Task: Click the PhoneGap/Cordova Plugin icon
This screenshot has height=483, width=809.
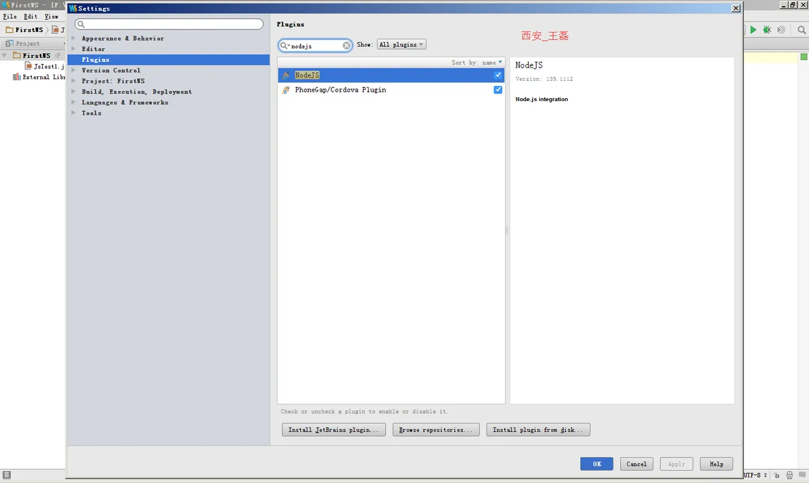Action: click(285, 90)
